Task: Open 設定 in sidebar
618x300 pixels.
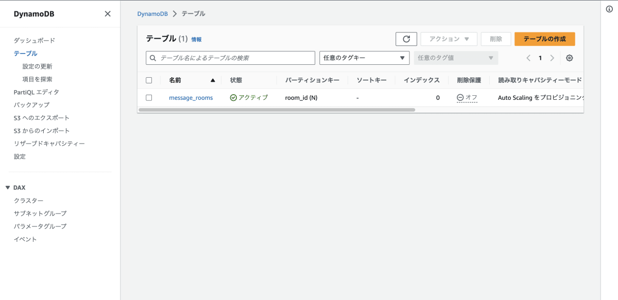Action: [20, 156]
